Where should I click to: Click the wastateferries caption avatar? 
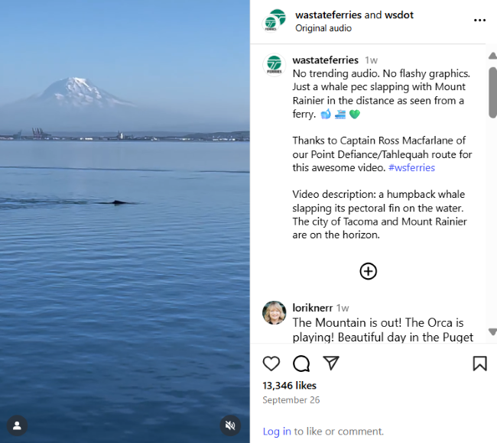[274, 65]
